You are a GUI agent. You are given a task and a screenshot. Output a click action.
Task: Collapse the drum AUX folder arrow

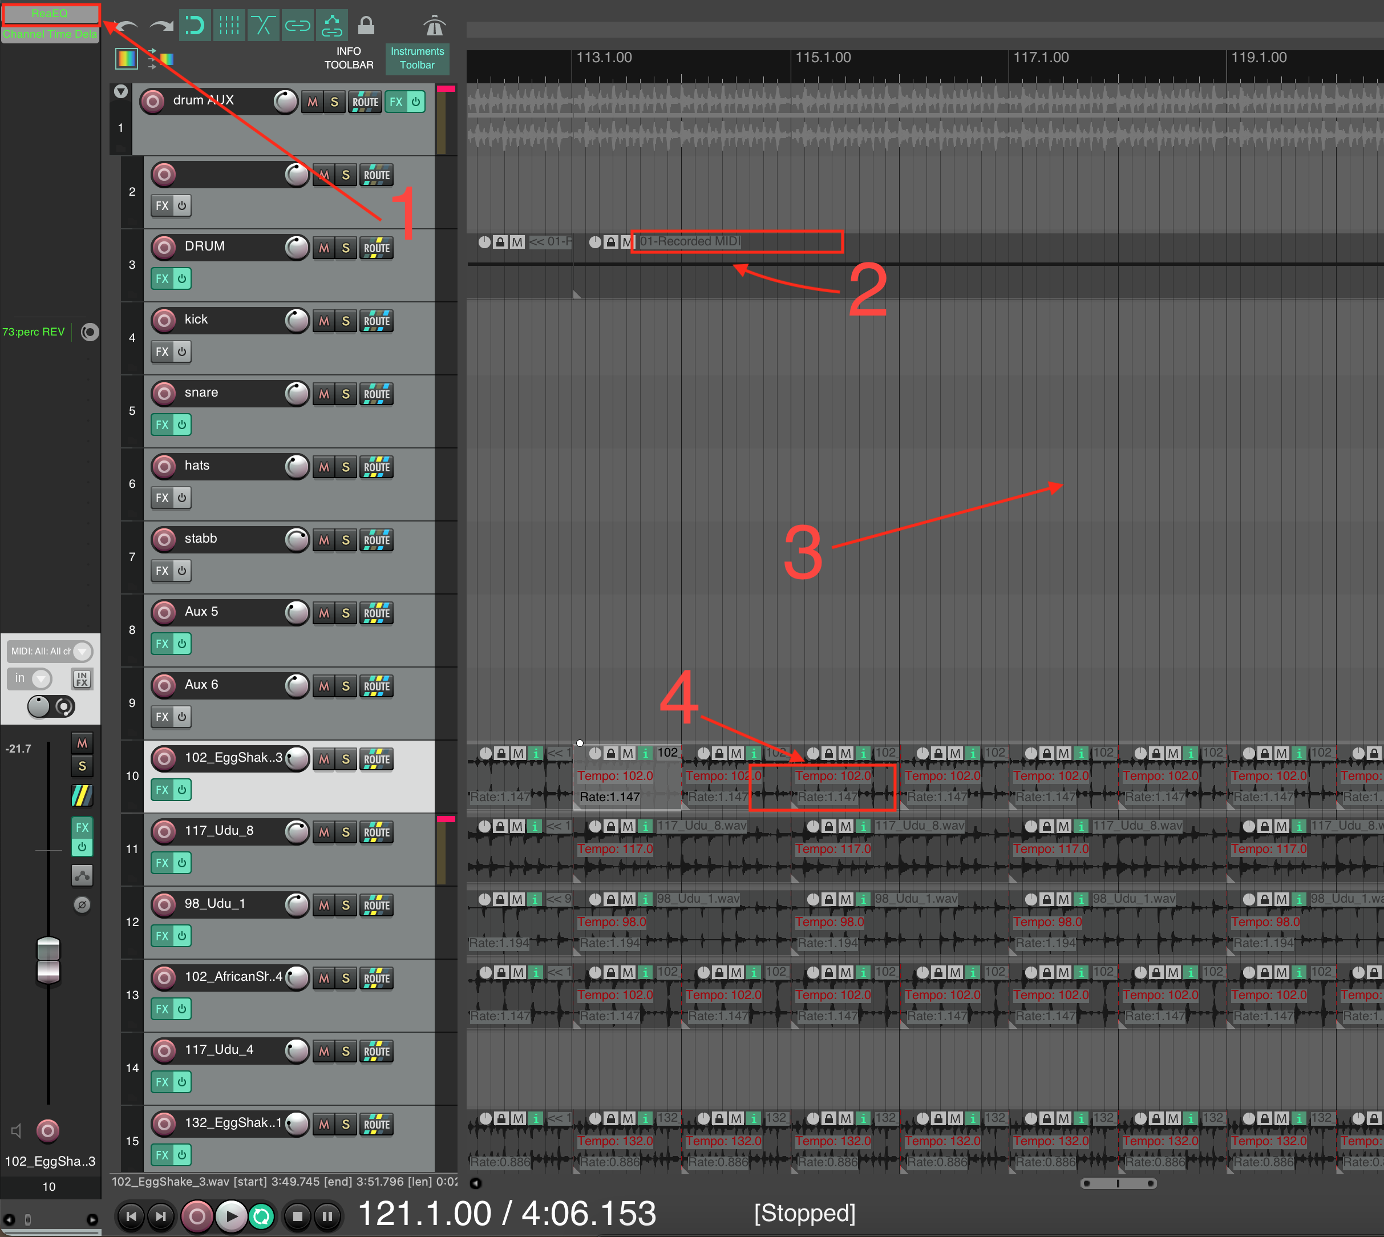(x=121, y=92)
